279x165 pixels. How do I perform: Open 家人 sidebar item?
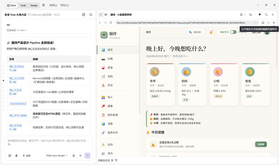tap(118, 97)
